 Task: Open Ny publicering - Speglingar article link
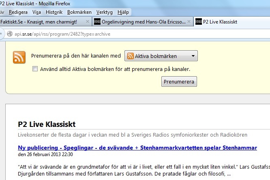click(x=137, y=148)
